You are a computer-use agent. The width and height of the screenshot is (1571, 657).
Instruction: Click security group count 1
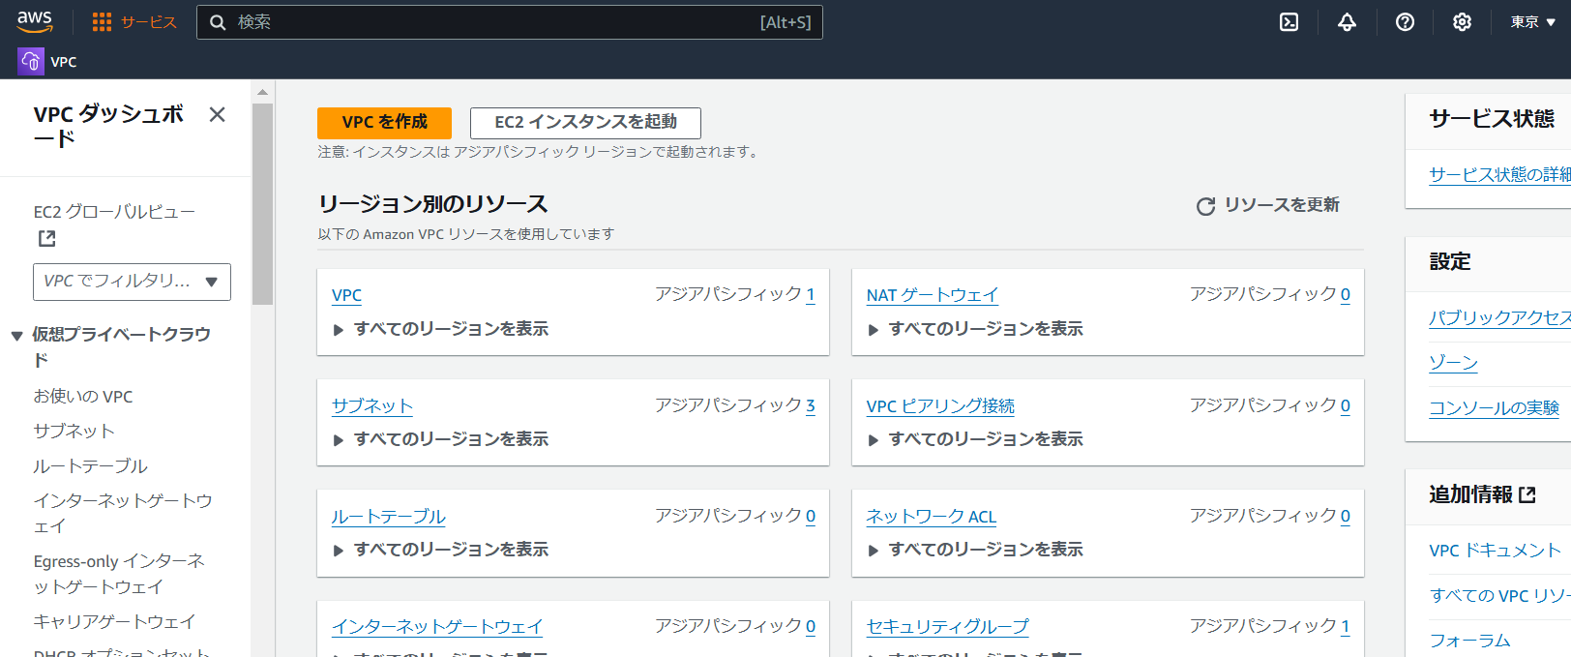[x=1346, y=626]
